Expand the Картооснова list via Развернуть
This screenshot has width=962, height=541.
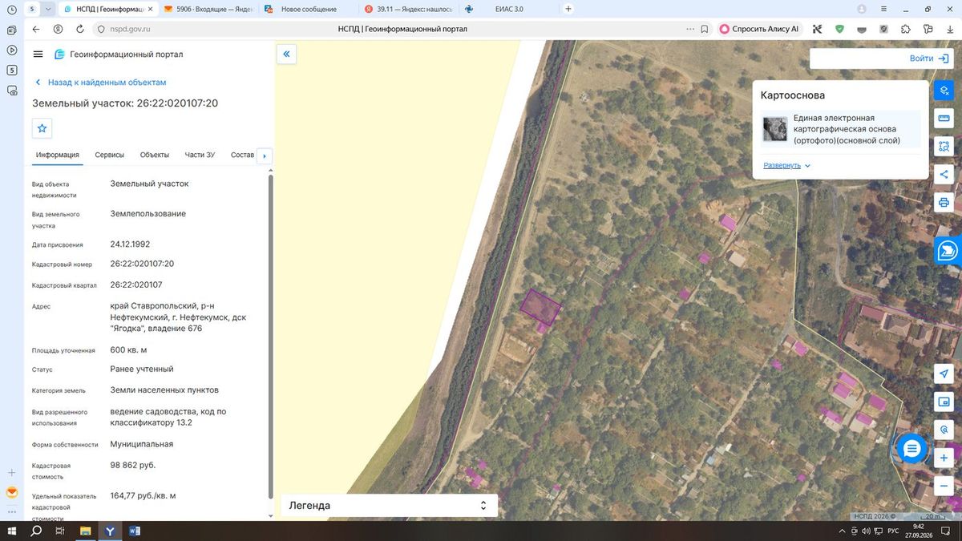click(786, 165)
